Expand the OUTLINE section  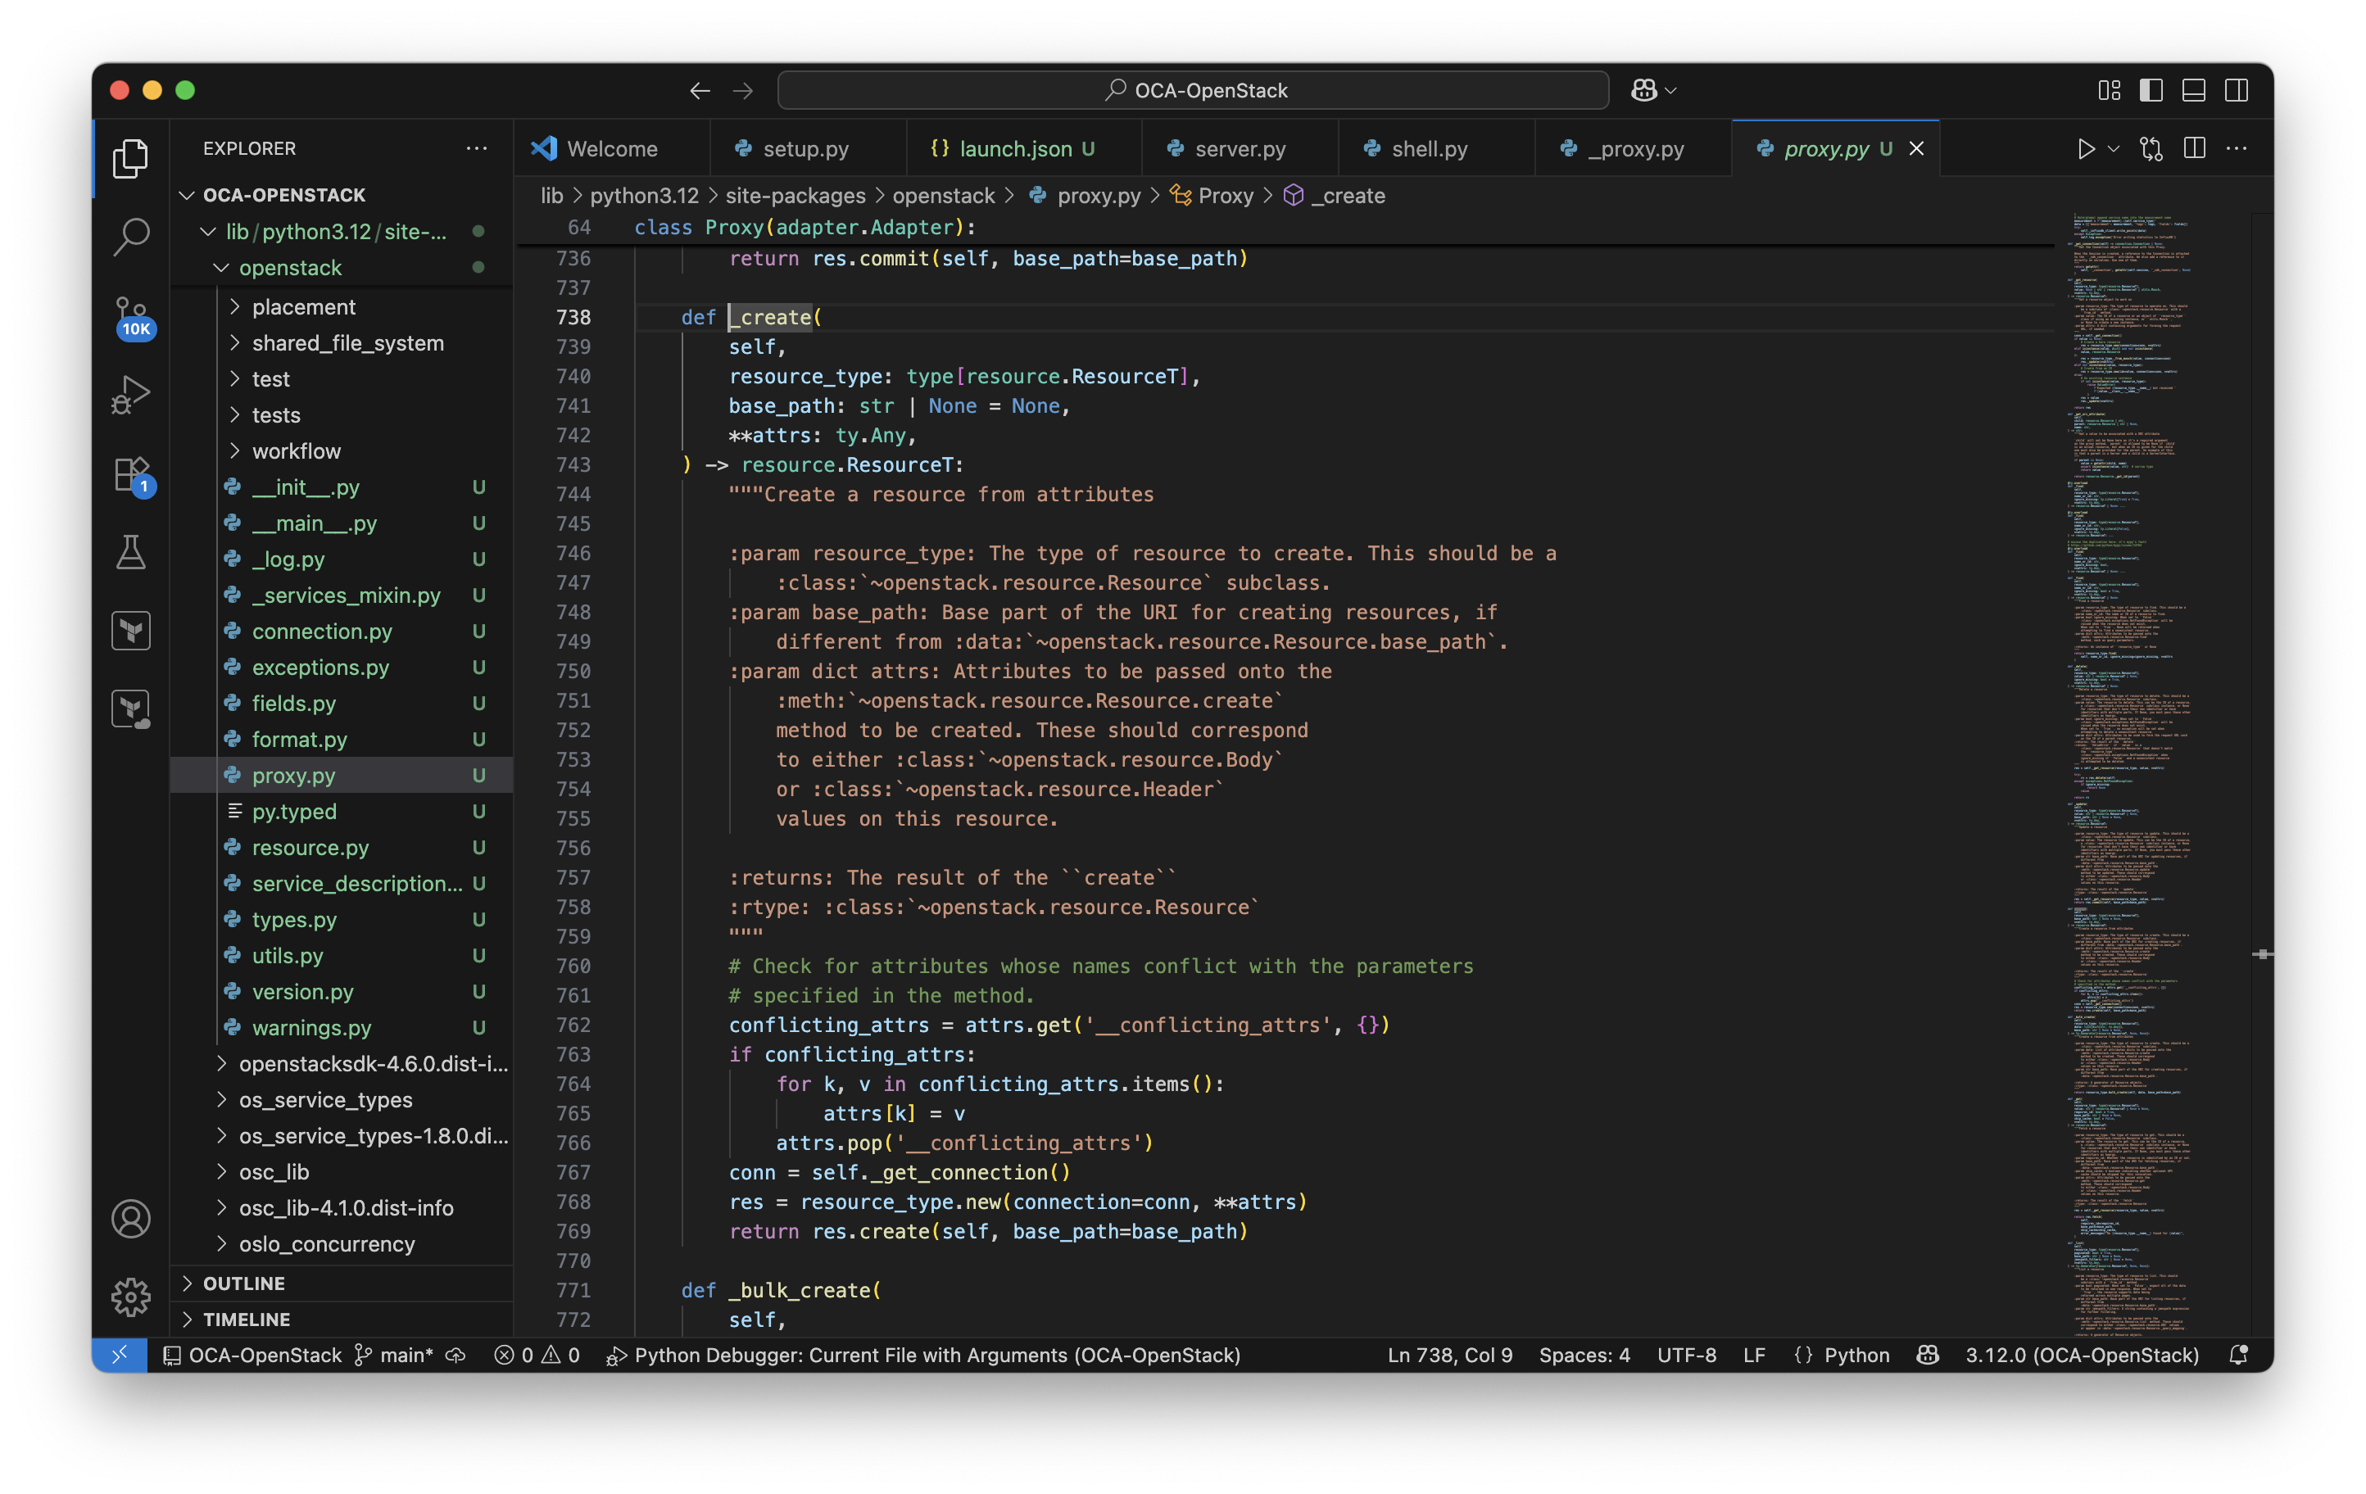point(243,1283)
